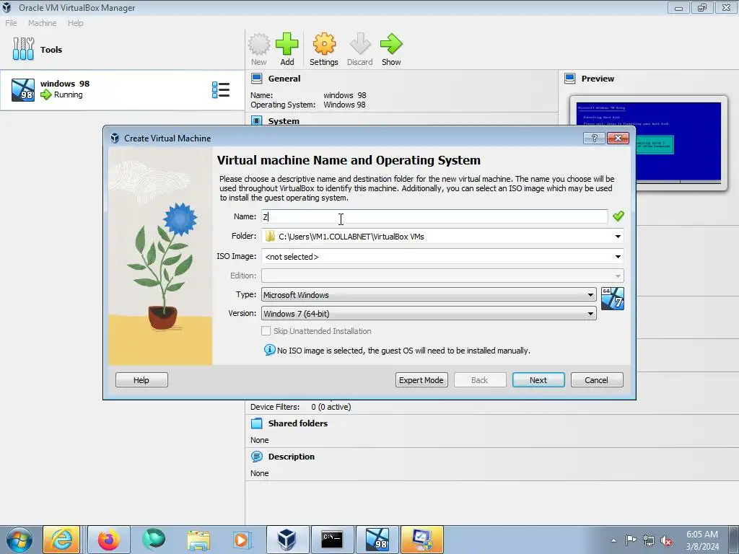Click the System section icon
739x554 pixels.
tap(257, 120)
